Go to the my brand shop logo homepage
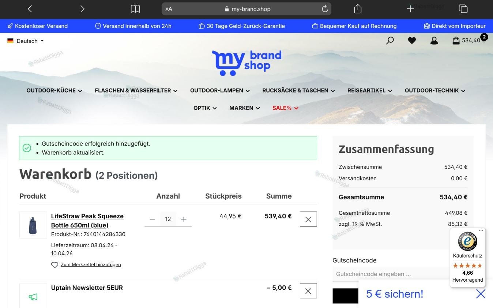This screenshot has height=308, width=493. point(246,63)
